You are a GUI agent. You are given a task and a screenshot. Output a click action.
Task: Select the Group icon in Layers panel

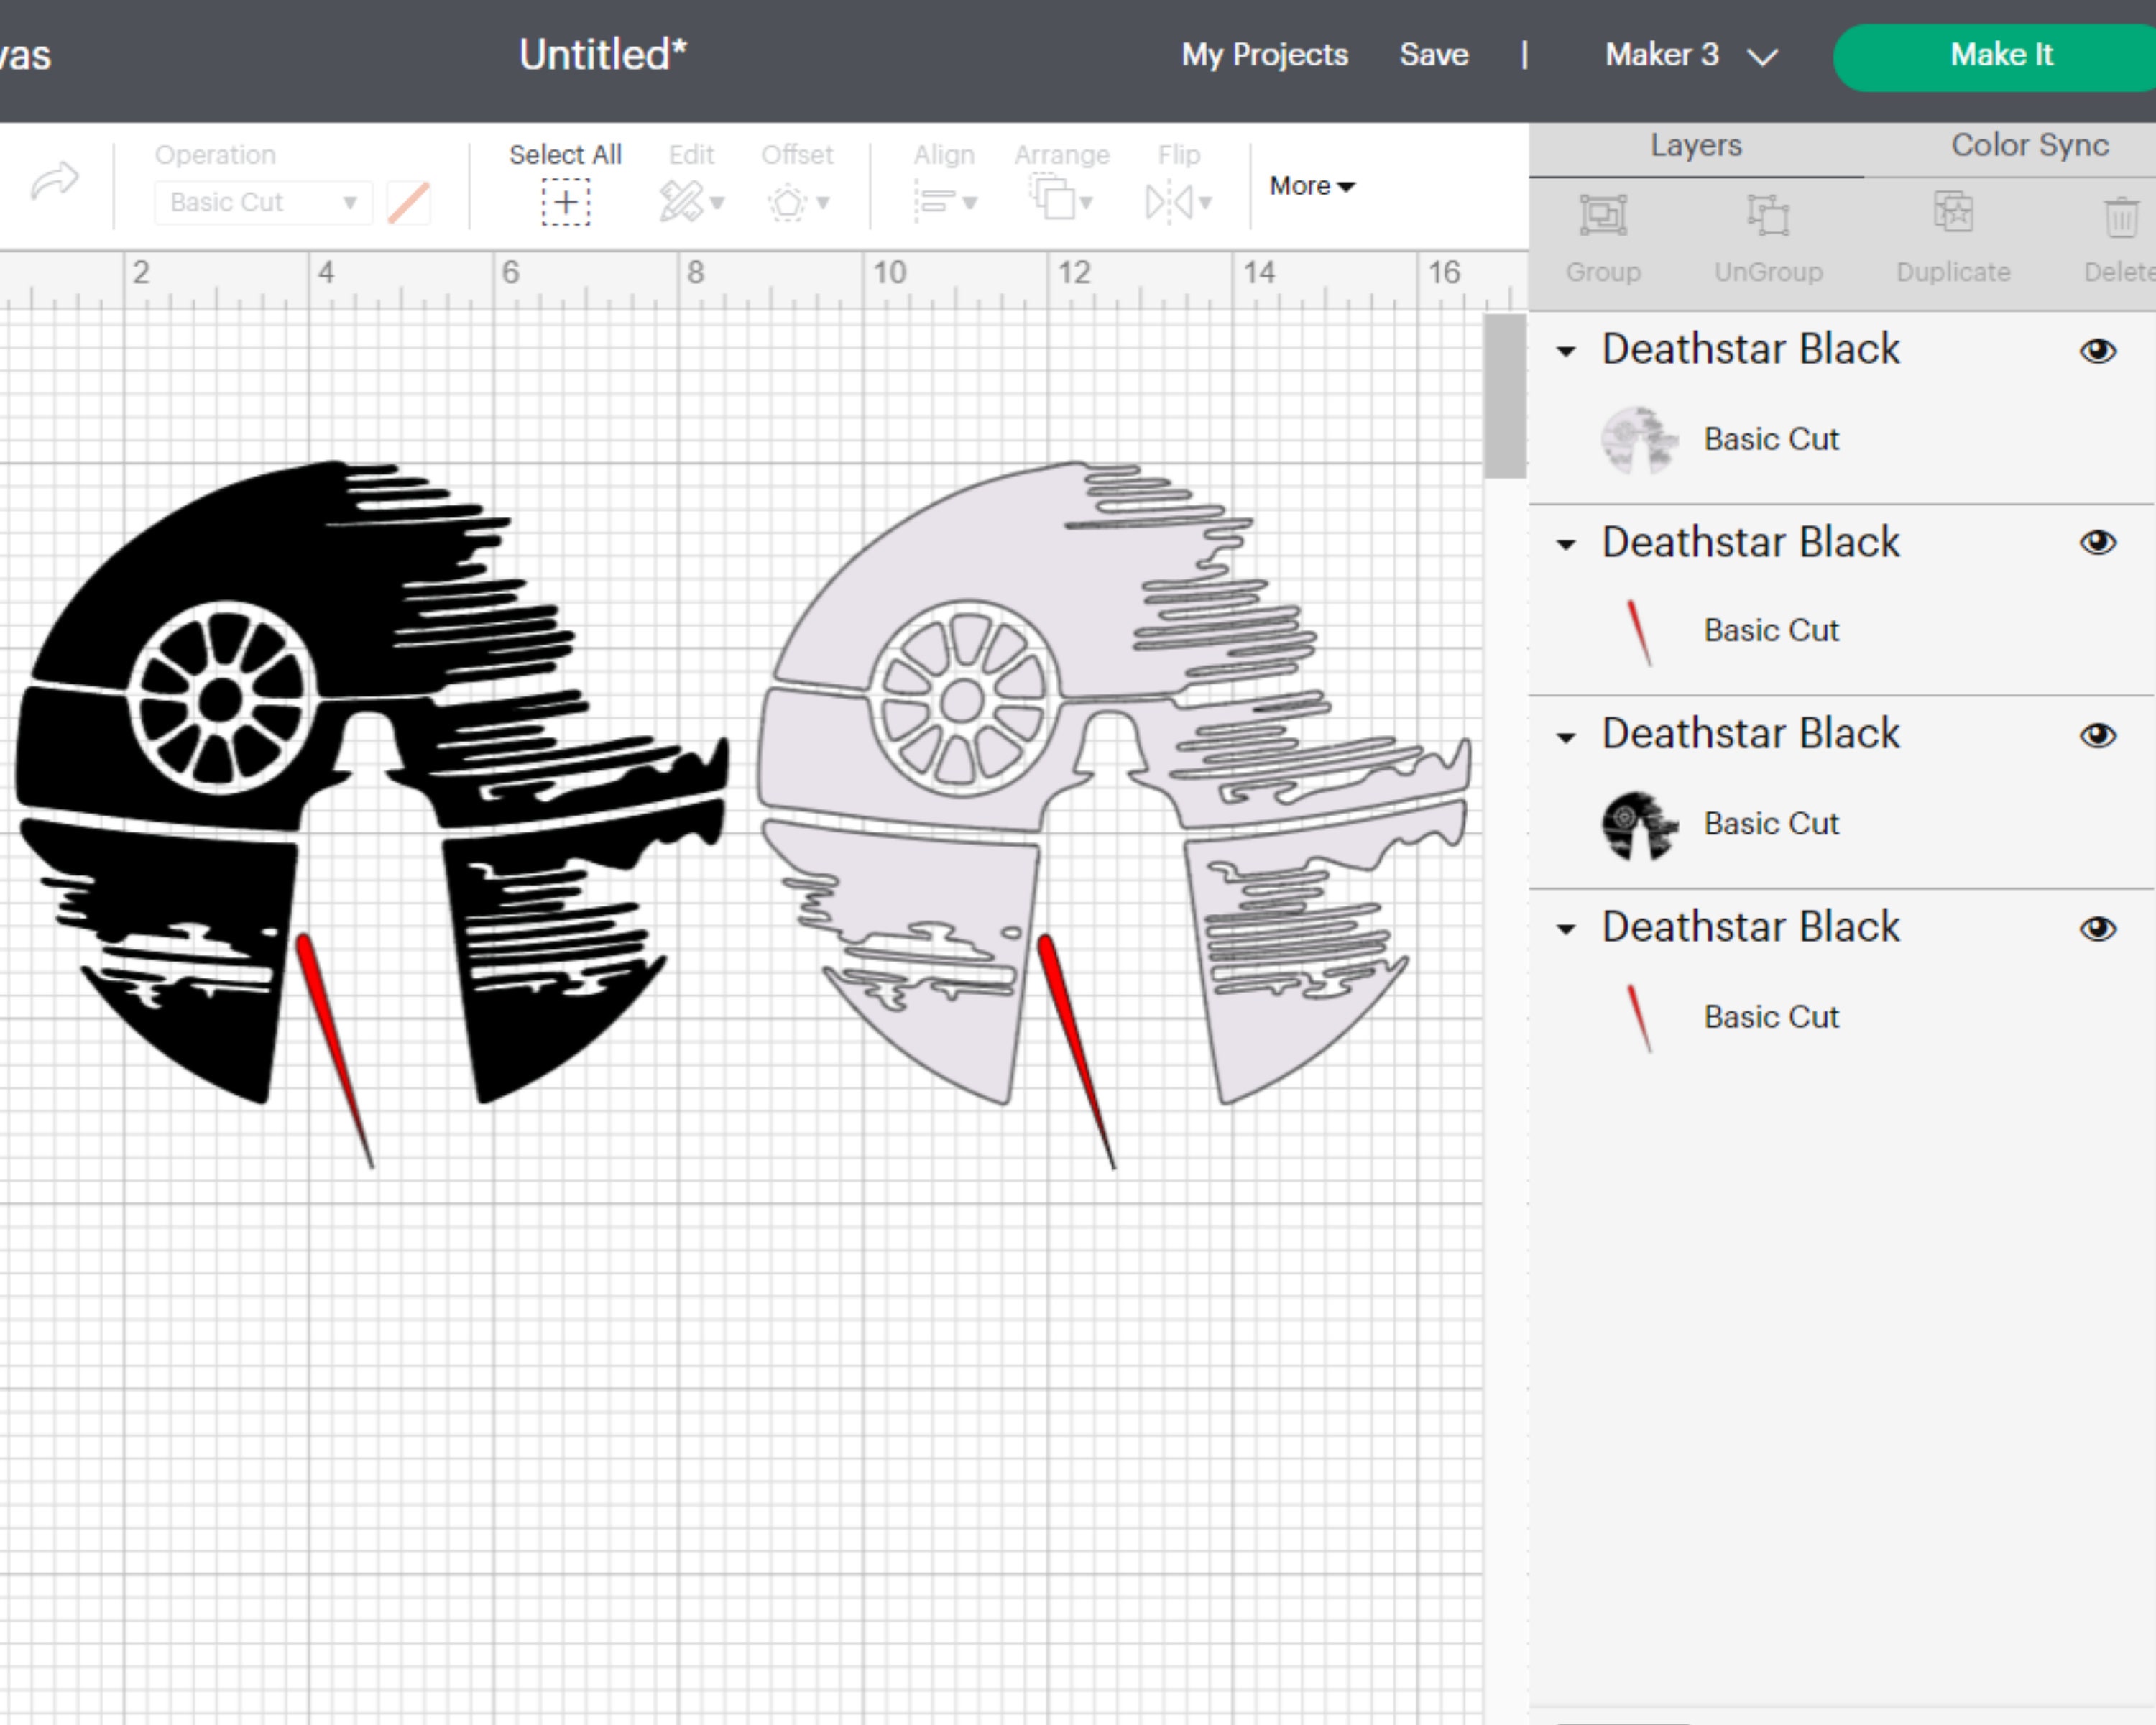click(1604, 215)
